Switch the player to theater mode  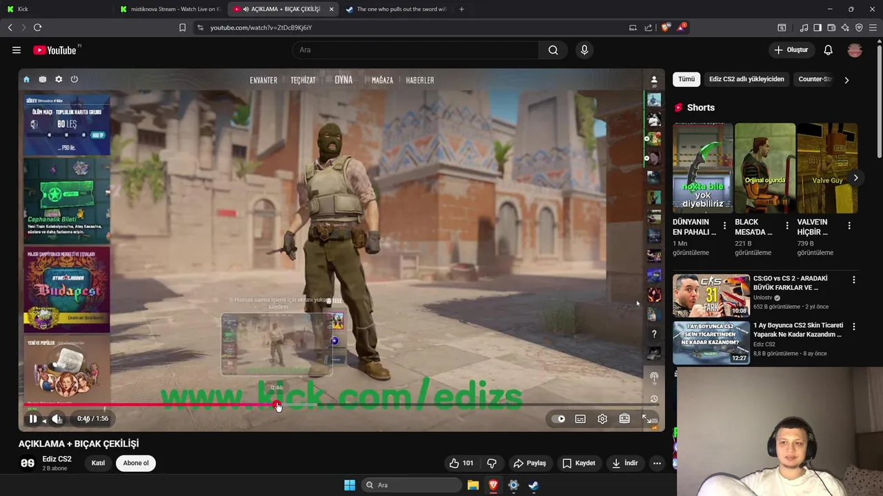pyautogui.click(x=624, y=418)
